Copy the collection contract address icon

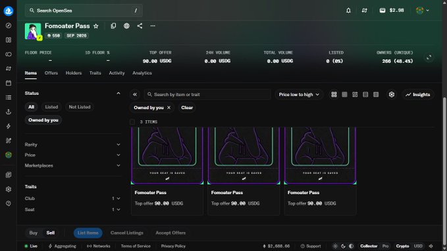click(x=113, y=26)
